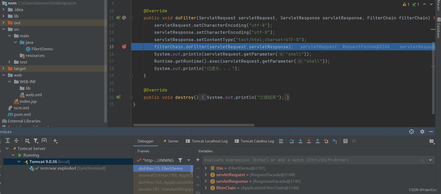The image size is (441, 194).
Task: Expand the filterChain variable
Action: 206,188
